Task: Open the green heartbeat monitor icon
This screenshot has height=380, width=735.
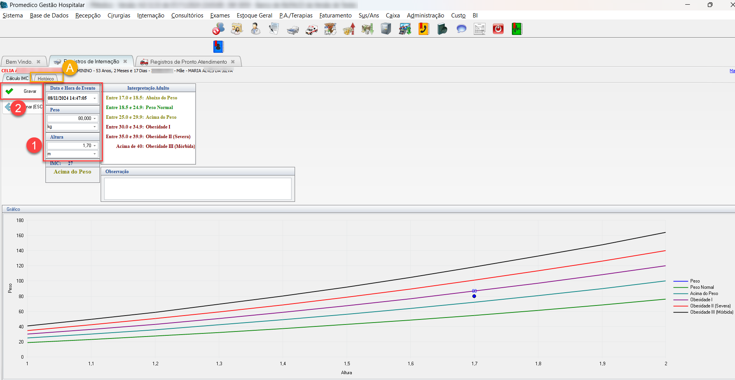Action: pyautogui.click(x=517, y=29)
